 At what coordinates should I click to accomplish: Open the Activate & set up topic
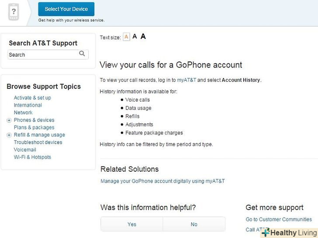(32, 98)
